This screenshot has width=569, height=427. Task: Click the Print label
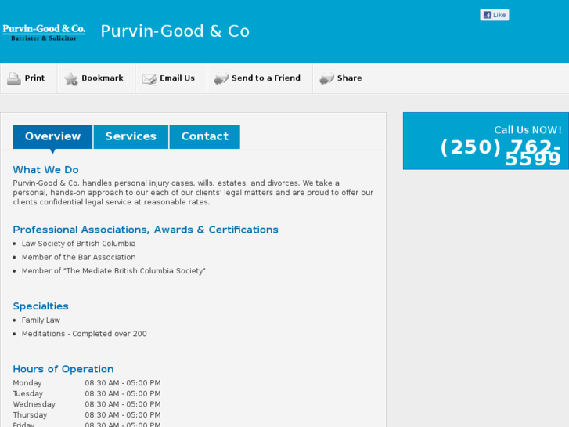point(34,78)
